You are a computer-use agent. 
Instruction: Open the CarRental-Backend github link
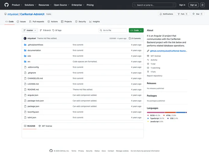tap(169, 51)
